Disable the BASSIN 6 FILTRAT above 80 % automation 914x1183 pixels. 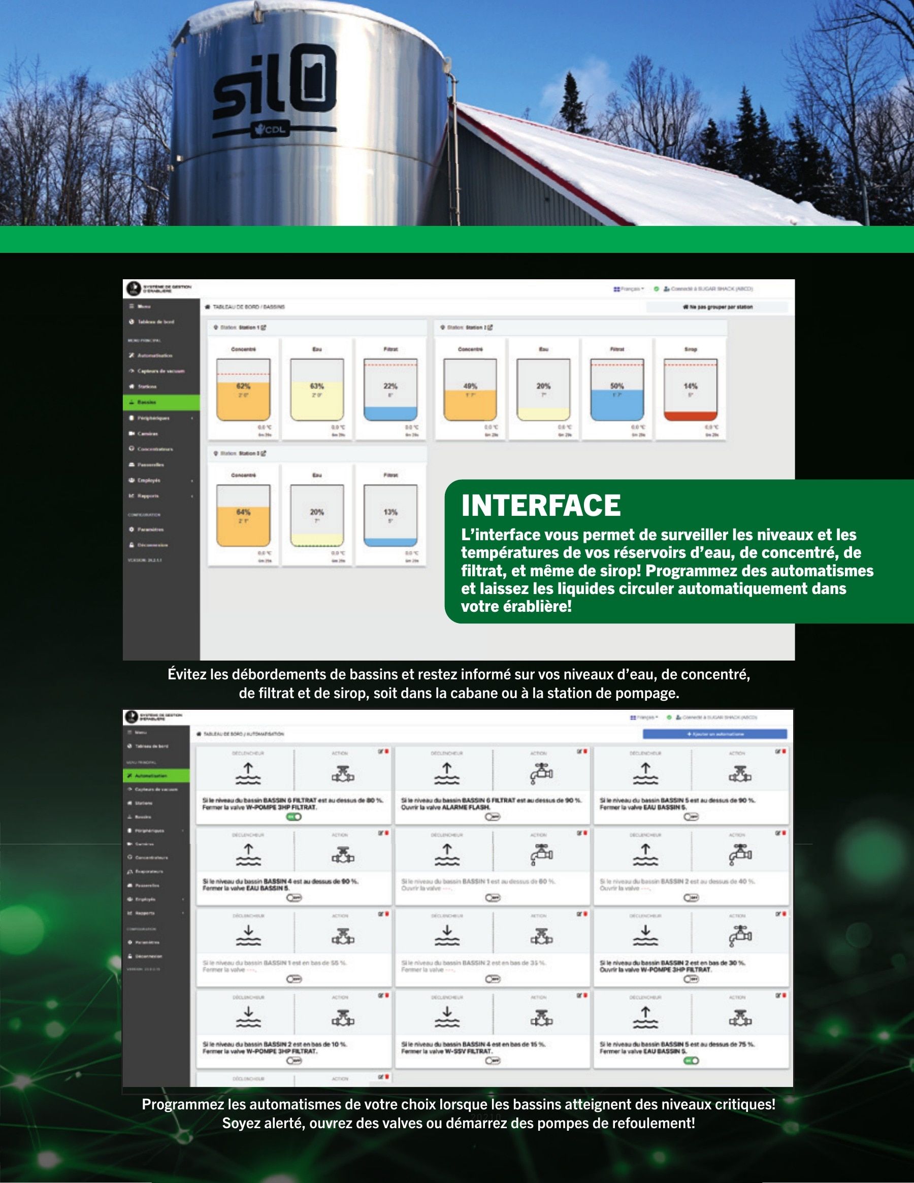click(294, 816)
